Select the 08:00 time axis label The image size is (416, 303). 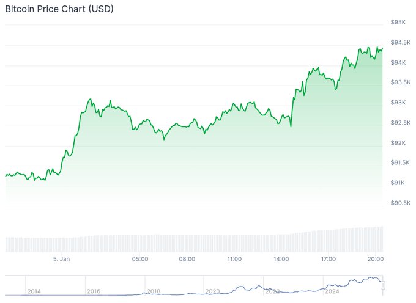(x=187, y=259)
